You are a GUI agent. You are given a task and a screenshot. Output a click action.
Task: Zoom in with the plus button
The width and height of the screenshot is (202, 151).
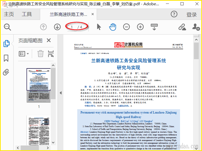(x=140, y=27)
